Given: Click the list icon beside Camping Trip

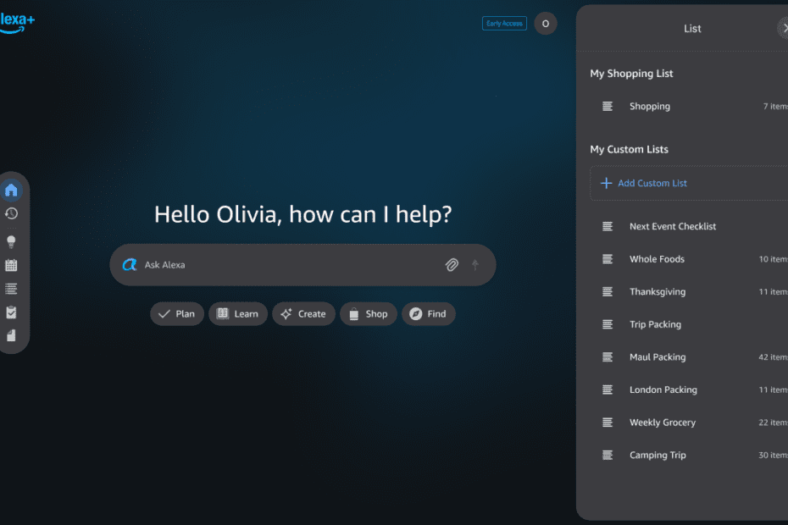Looking at the screenshot, I should pyautogui.click(x=607, y=455).
